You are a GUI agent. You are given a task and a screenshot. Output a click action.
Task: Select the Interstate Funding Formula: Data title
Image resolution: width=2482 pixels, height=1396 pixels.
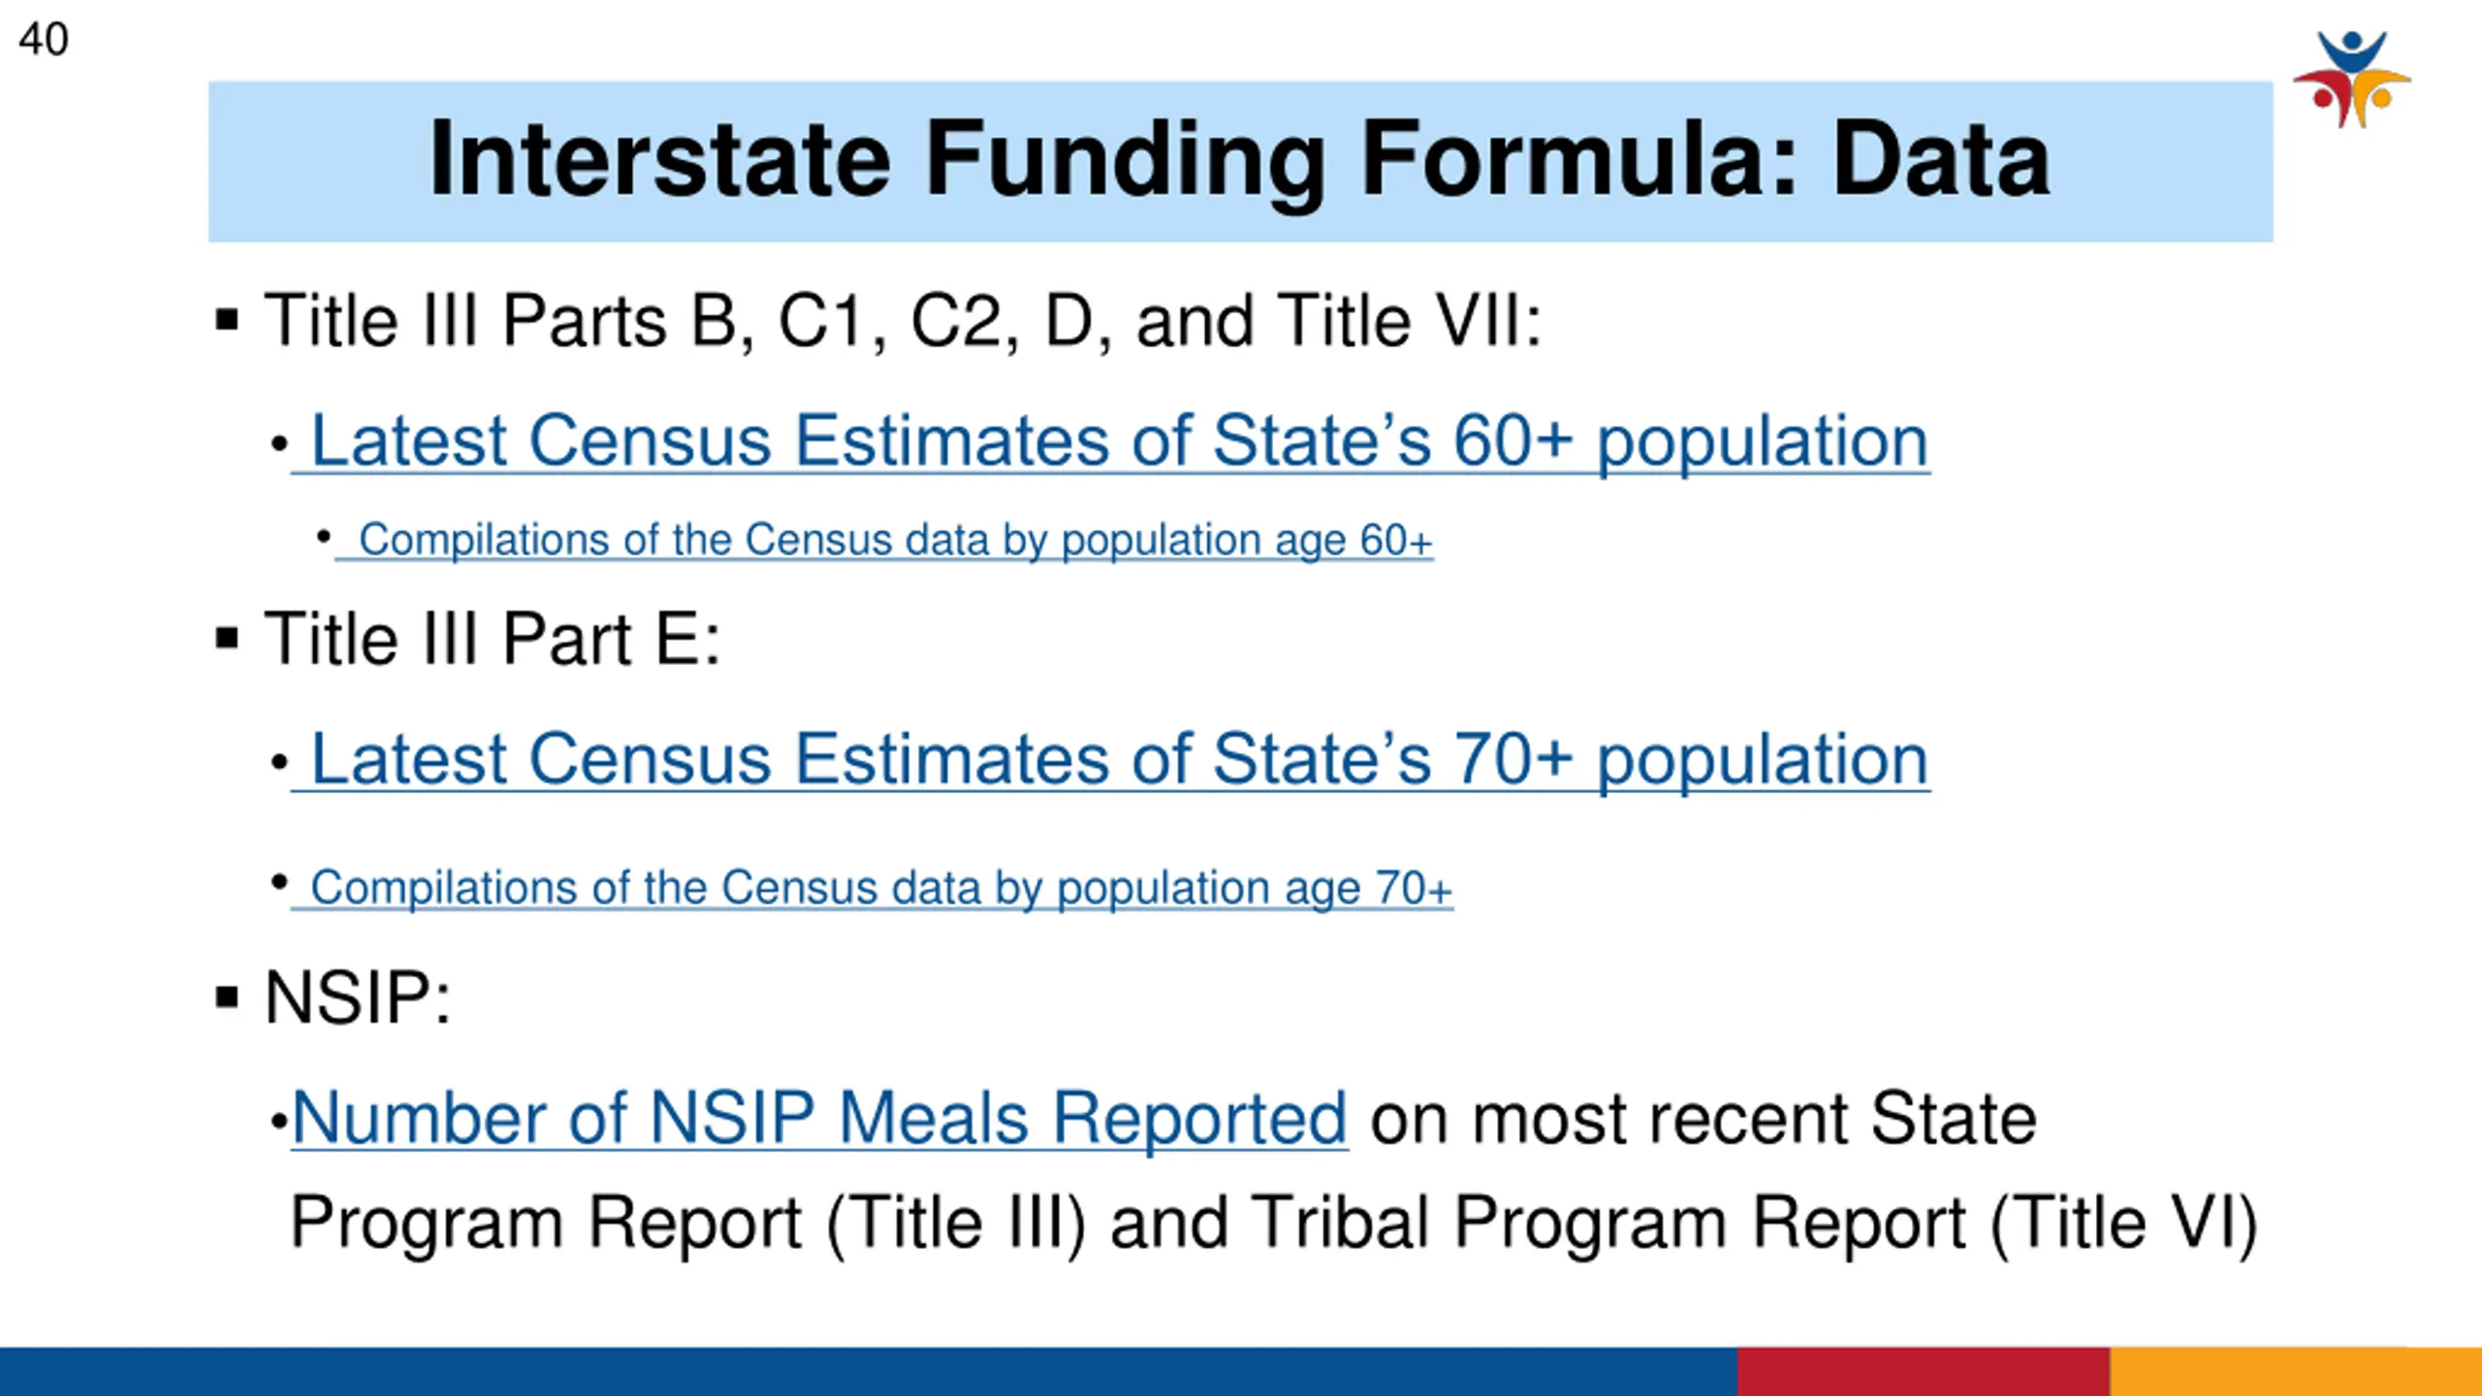(1240, 160)
